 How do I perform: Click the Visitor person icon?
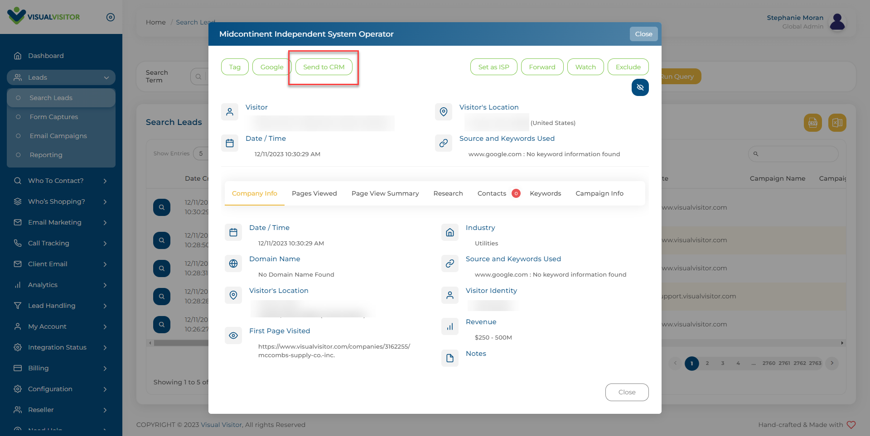pos(230,112)
